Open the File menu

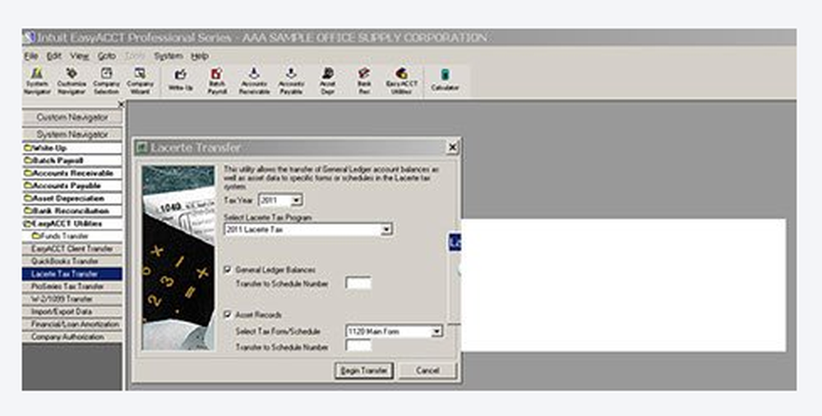click(x=31, y=56)
